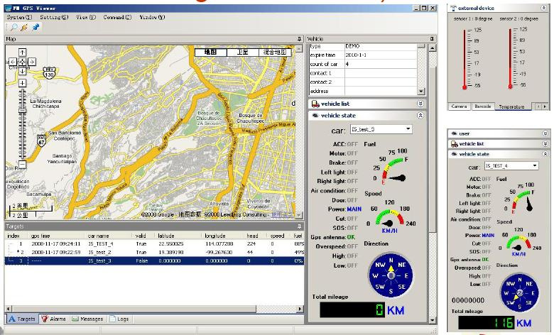
Task: Select the IS_test_3 row in Targets
Action: pos(154,261)
